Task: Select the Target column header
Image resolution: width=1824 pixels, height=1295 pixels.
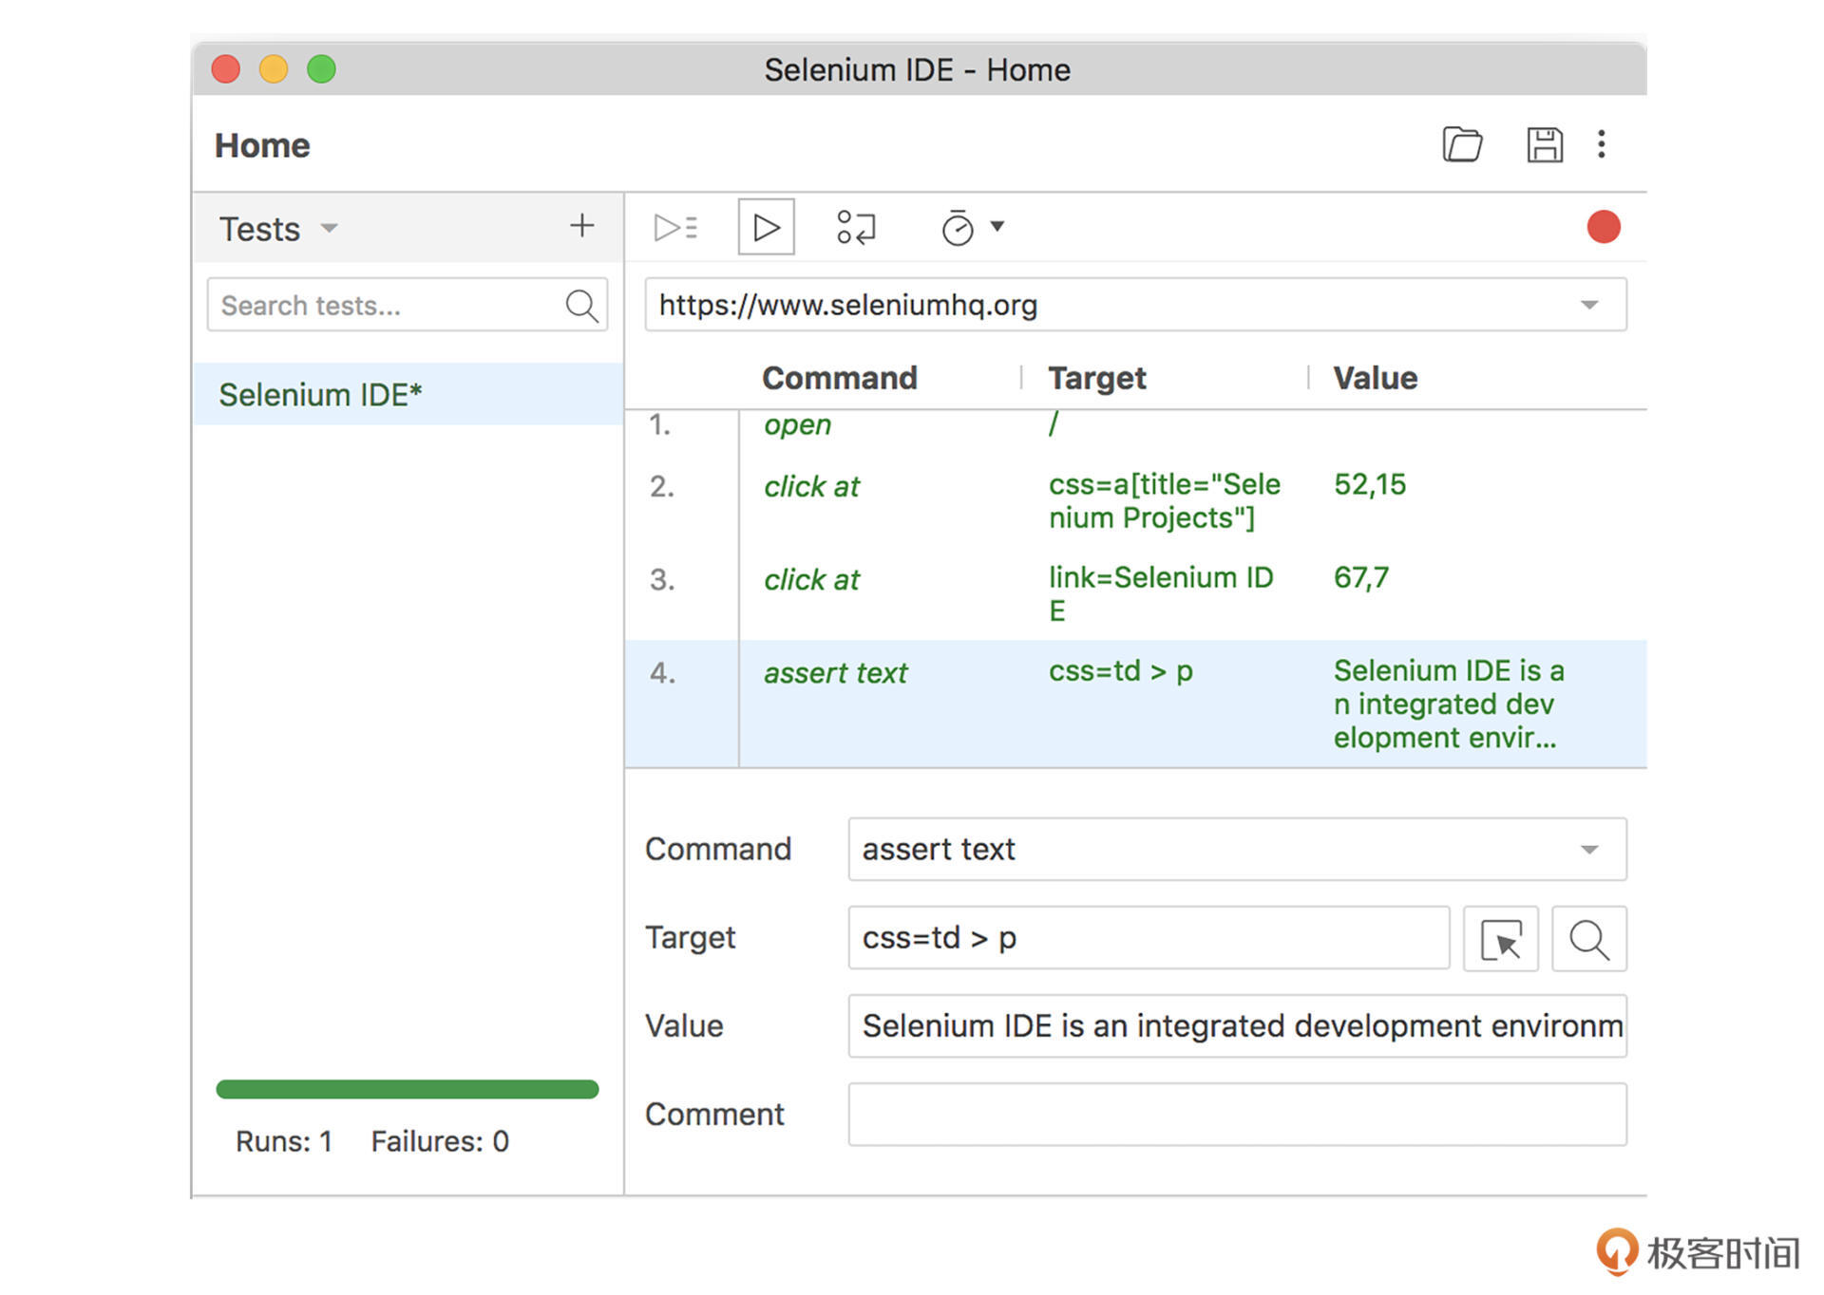Action: [x=1096, y=378]
